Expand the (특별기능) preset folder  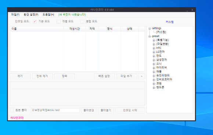pos(154,40)
